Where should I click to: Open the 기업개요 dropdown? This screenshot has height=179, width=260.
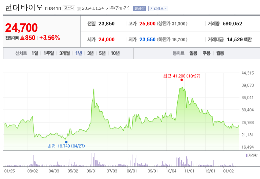point(158,8)
